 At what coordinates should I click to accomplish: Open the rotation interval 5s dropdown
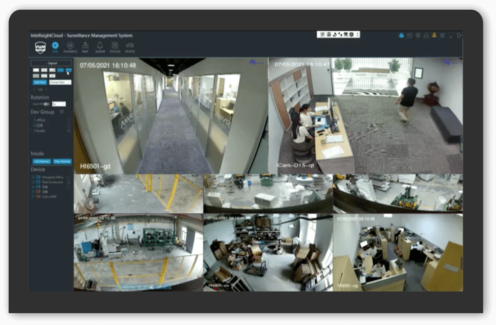point(59,104)
